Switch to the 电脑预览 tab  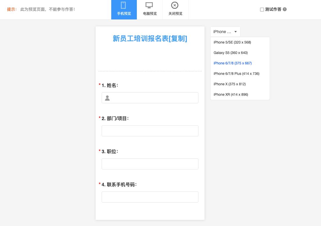(x=150, y=10)
